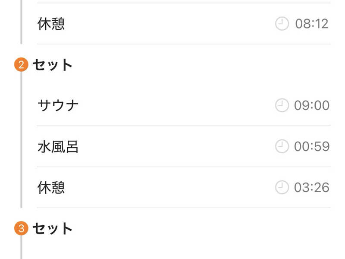Click the orange number 3 badge

(21, 228)
